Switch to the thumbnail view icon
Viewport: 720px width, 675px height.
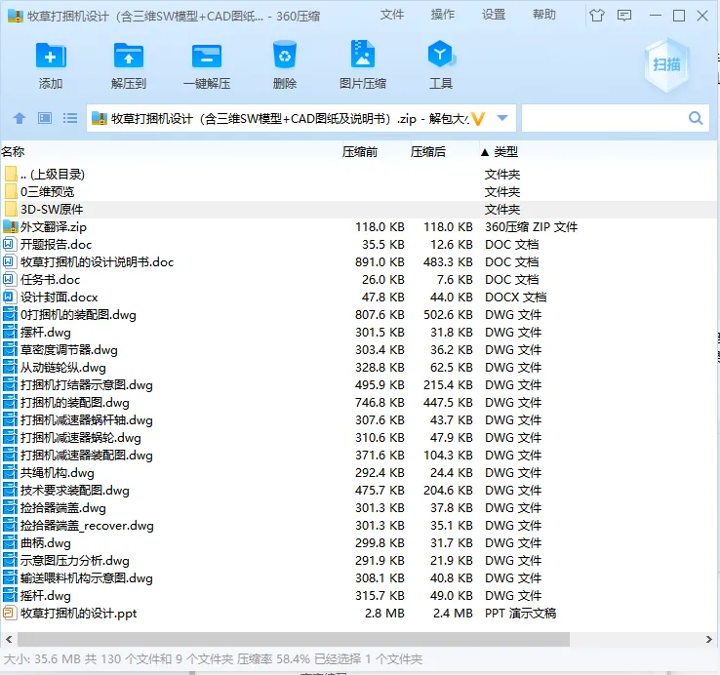[45, 118]
